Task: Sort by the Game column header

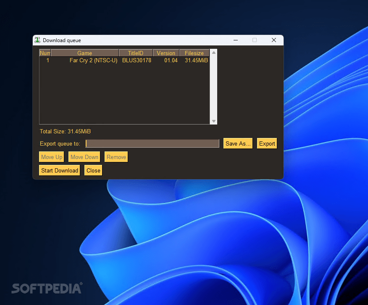Action: click(x=85, y=53)
